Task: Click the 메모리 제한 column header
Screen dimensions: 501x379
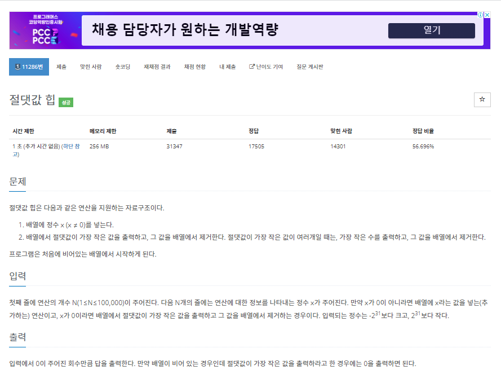Action: point(103,131)
